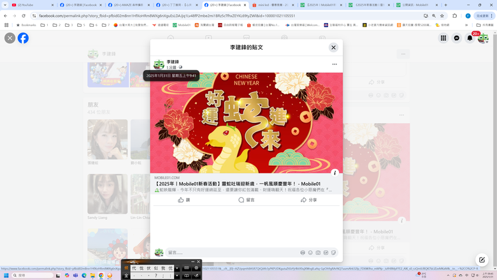Open the Mobile01 bookmark
This screenshot has height=280, width=497.
[182, 25]
